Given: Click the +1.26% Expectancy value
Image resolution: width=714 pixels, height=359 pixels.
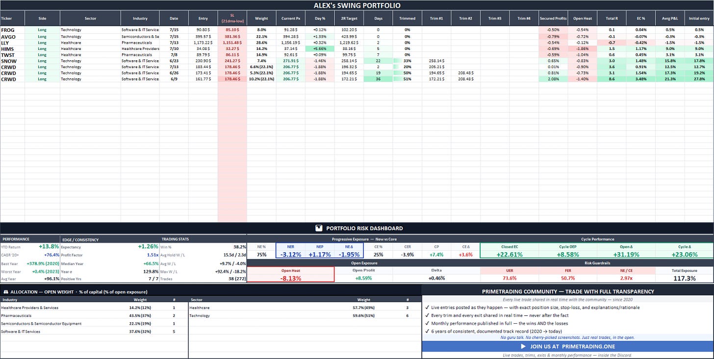Looking at the screenshot, I should [148, 247].
